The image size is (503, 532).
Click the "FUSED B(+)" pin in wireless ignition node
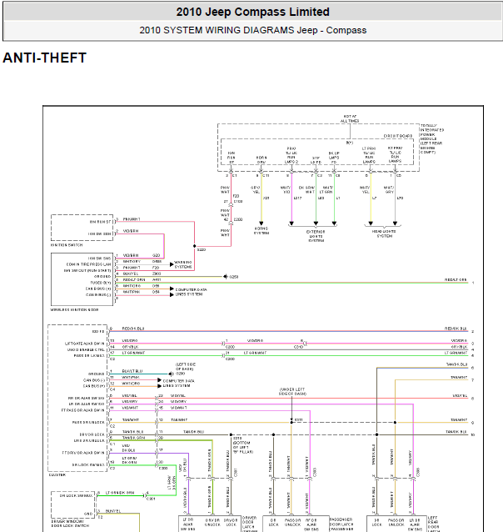pyautogui.click(x=101, y=283)
